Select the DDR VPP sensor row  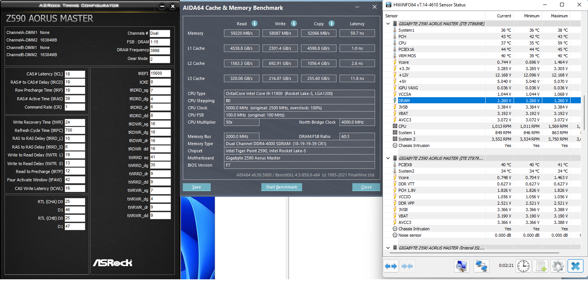(x=482, y=203)
